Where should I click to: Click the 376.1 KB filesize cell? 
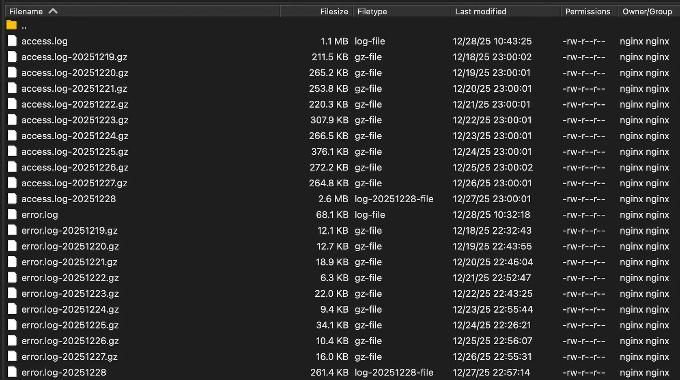329,151
